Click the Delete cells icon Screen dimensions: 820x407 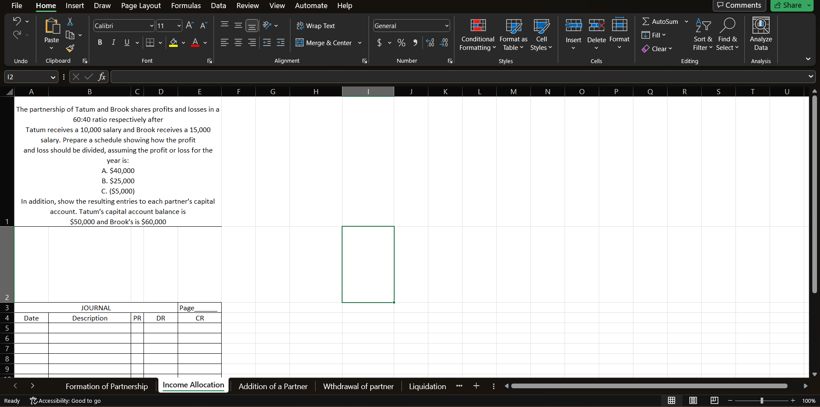(x=597, y=26)
